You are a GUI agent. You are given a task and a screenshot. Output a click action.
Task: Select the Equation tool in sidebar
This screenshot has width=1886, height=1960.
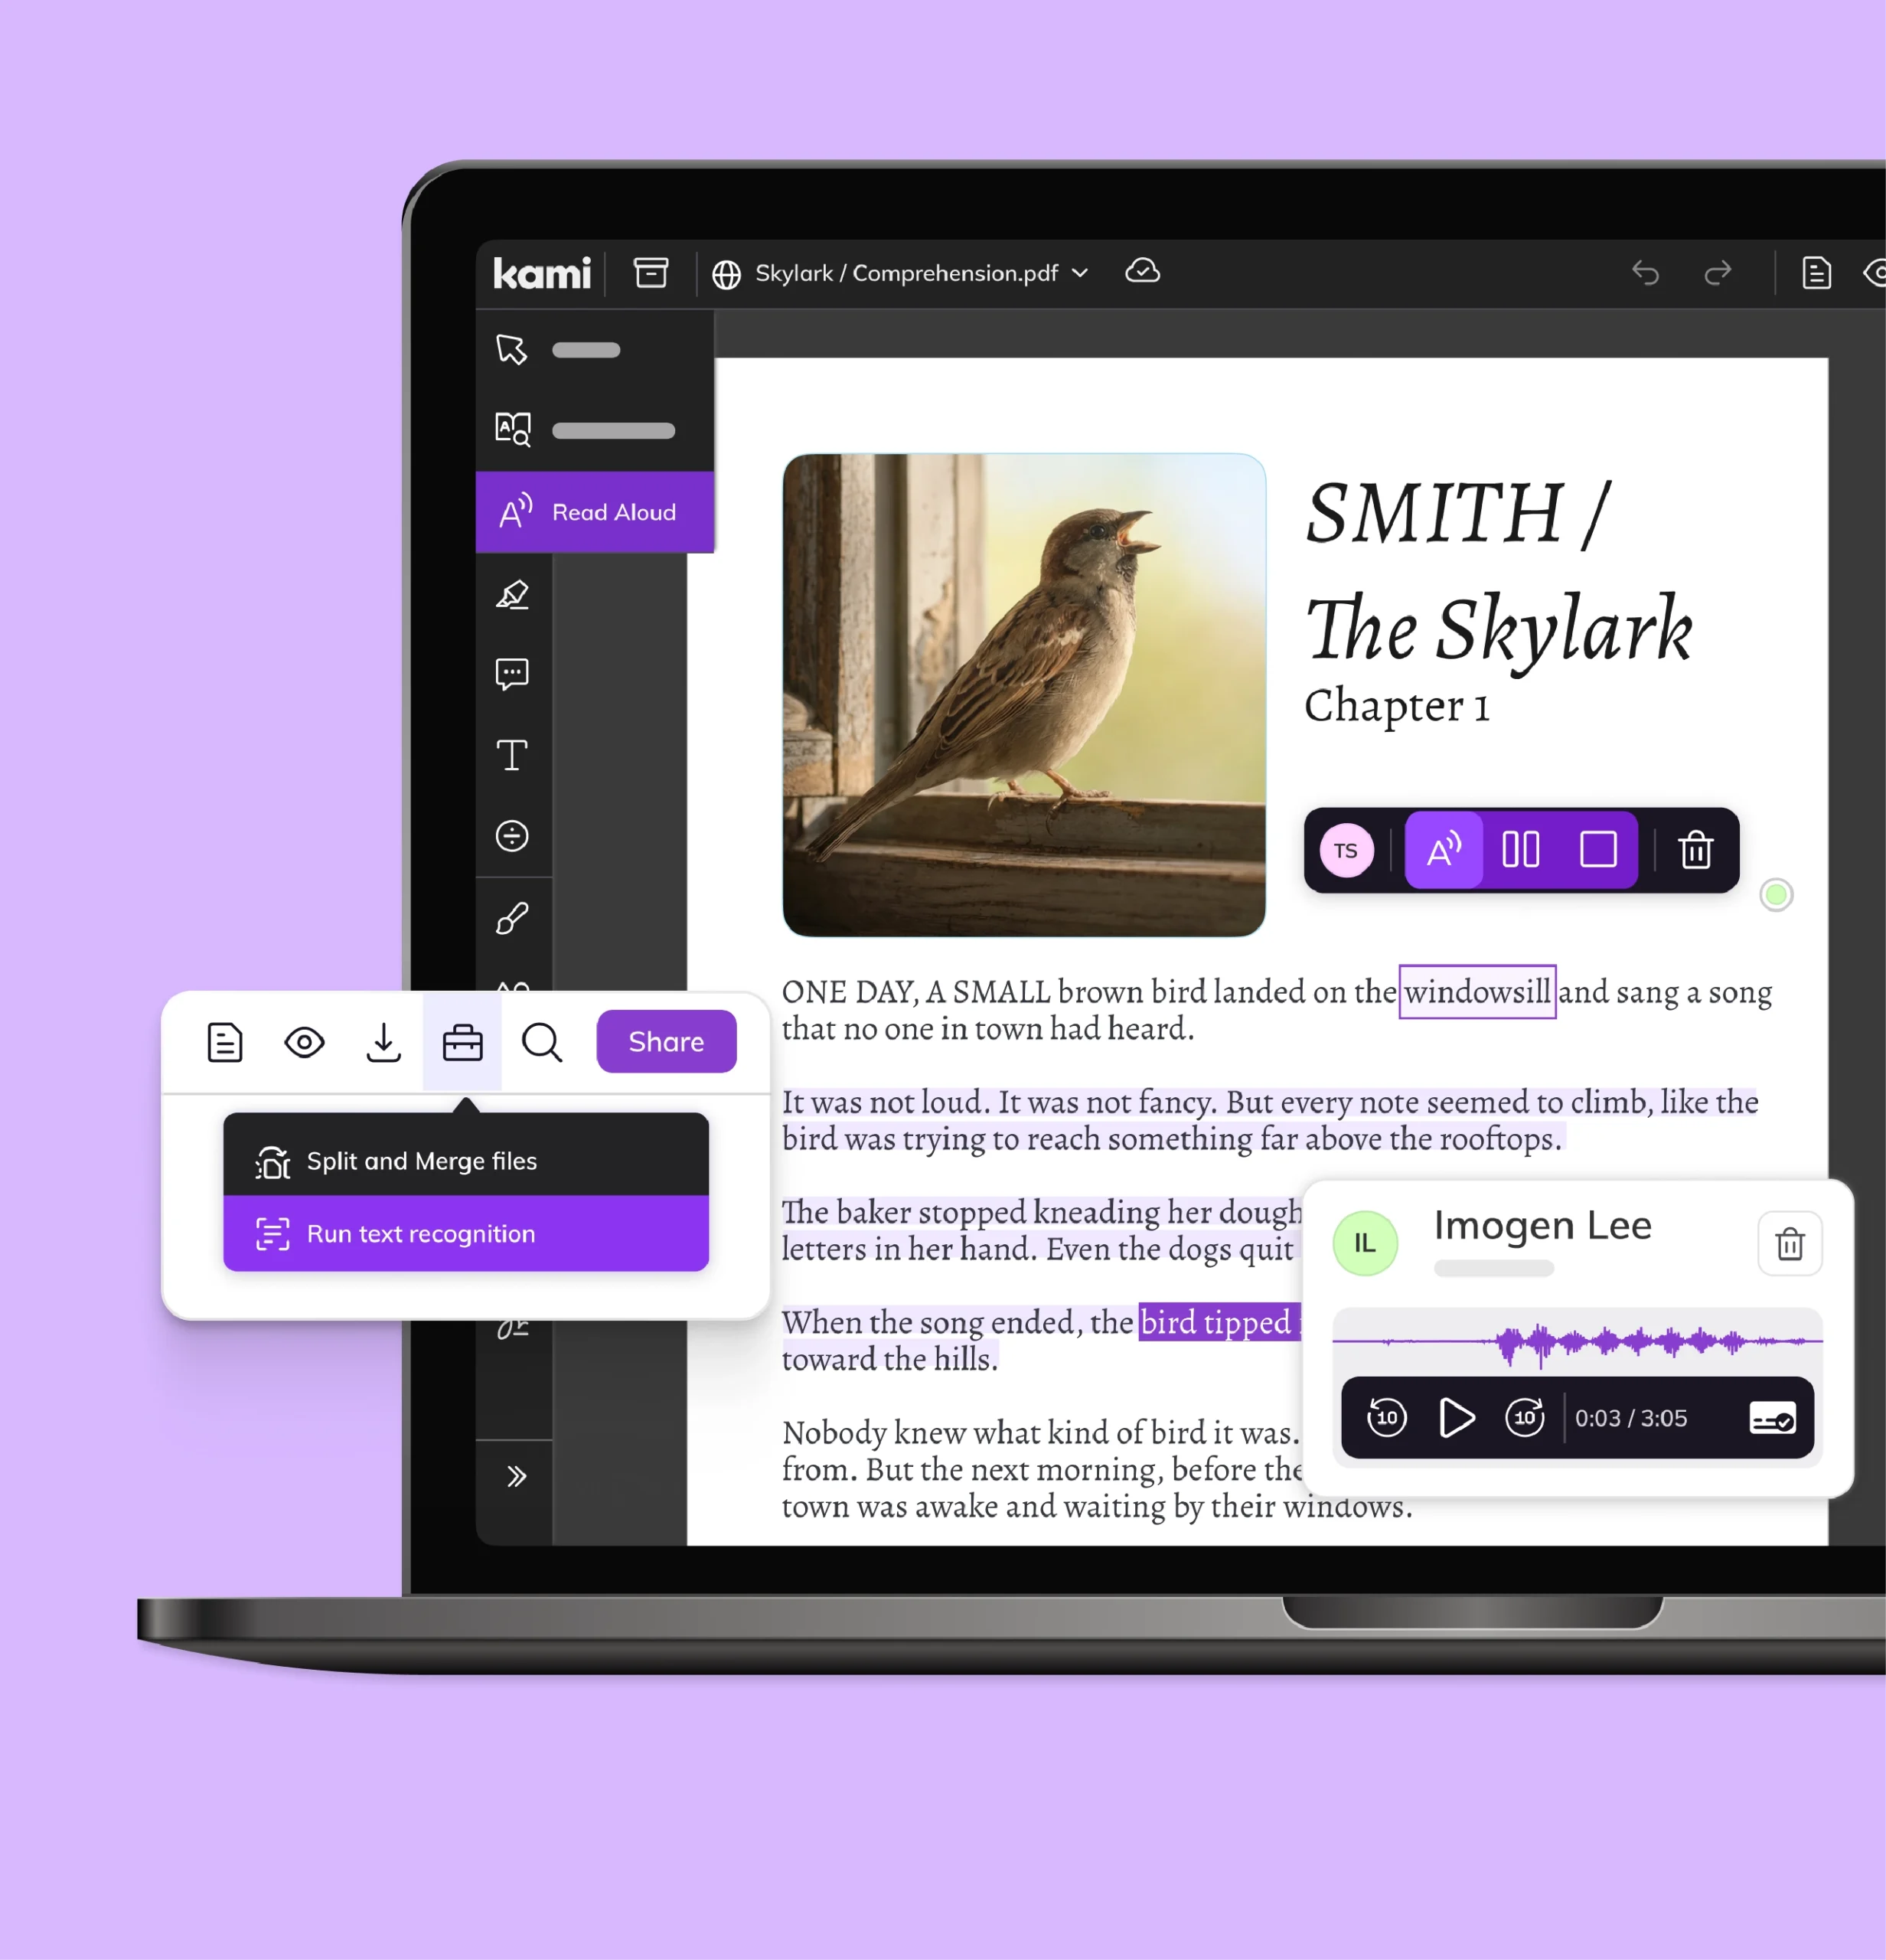click(513, 836)
